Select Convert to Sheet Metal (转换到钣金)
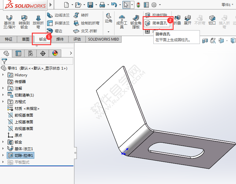The height and width of the screenshot is (184, 236). (24, 22)
